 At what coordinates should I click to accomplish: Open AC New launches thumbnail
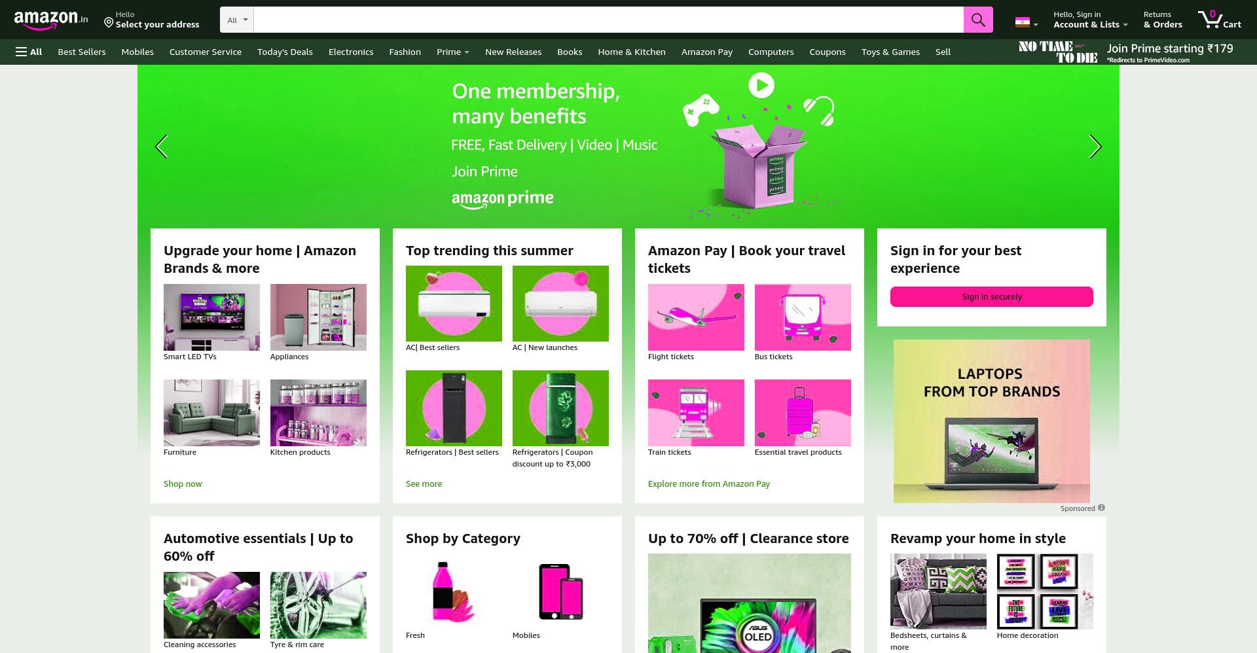[x=560, y=304]
